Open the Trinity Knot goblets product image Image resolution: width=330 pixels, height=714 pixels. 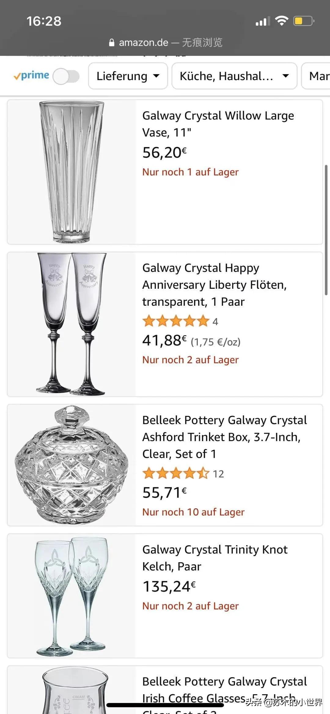[x=71, y=596]
